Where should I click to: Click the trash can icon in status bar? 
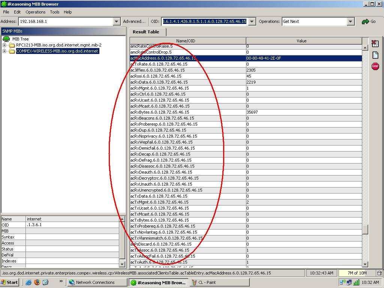379,273
